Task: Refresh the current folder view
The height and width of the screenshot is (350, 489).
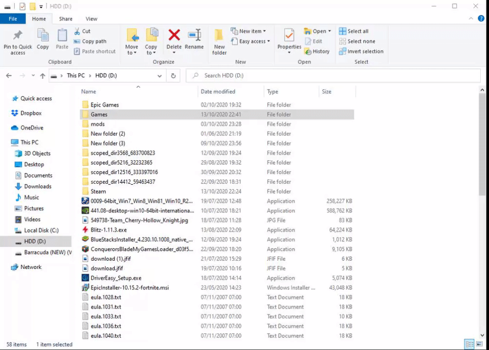Action: tap(174, 76)
